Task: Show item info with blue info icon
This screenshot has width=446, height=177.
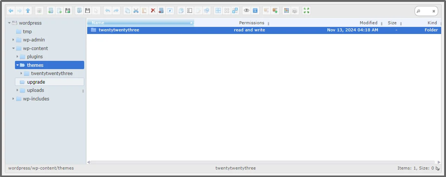Action: coord(255,11)
